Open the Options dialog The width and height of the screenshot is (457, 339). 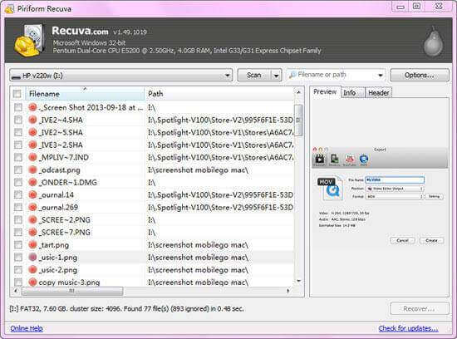click(420, 76)
